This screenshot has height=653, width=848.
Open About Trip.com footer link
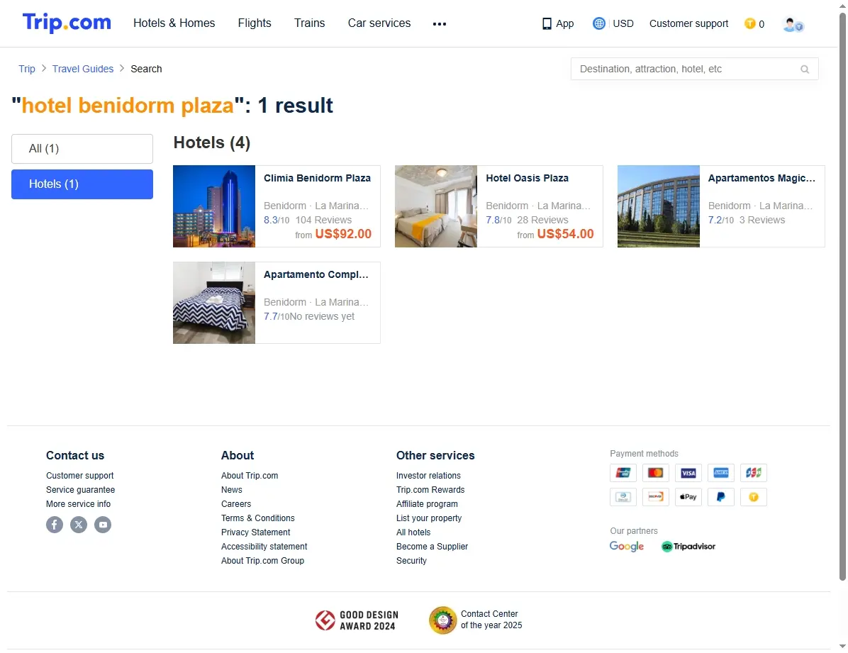250,476
